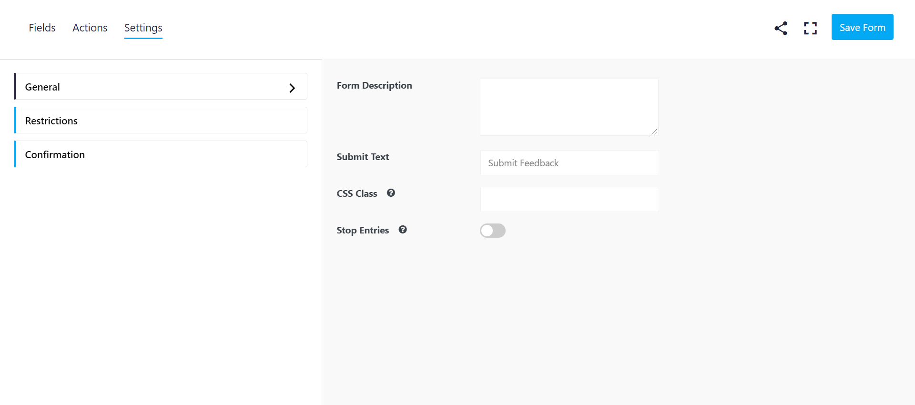Click the Form Description label
The image size is (915, 405).
click(374, 86)
